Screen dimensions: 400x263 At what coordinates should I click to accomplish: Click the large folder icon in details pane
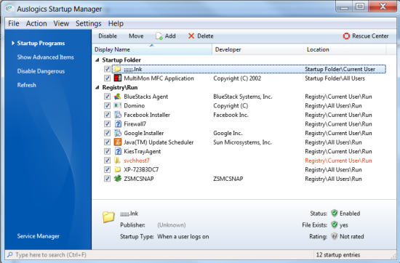click(x=108, y=217)
